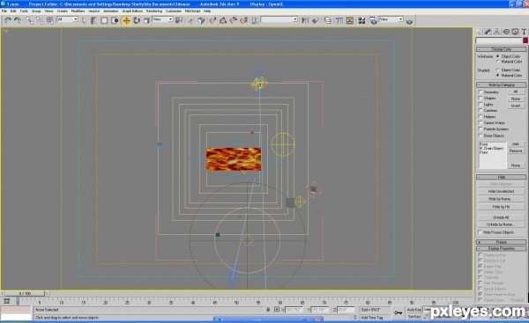Open the render type View dropdown
The image size is (529, 323).
click(x=391, y=19)
